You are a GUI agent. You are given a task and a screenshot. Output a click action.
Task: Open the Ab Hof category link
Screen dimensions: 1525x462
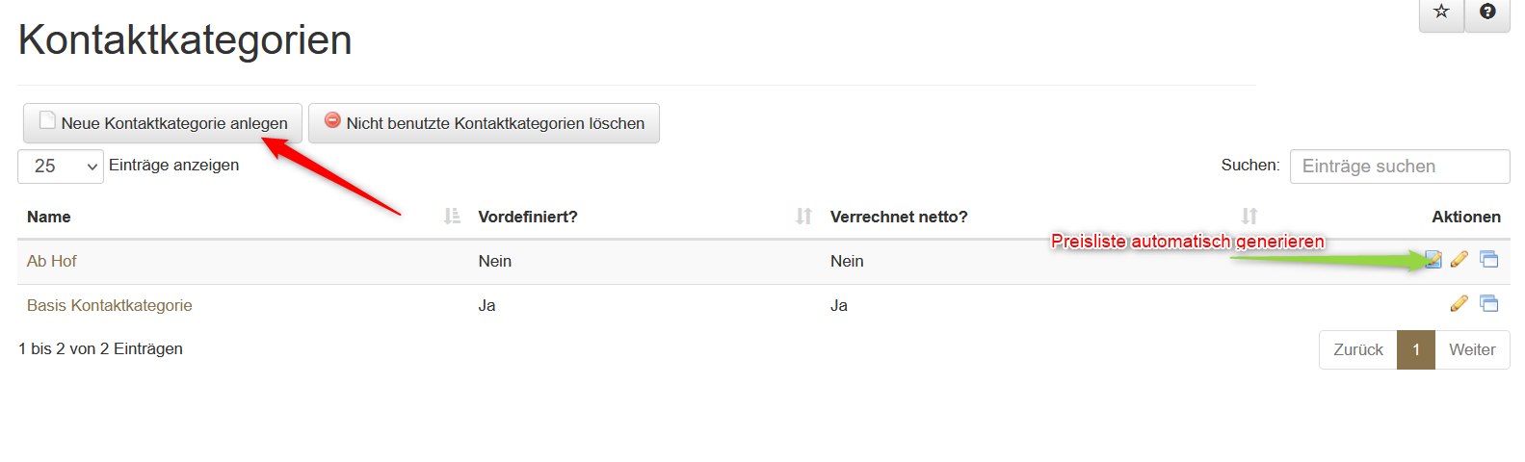coord(52,261)
